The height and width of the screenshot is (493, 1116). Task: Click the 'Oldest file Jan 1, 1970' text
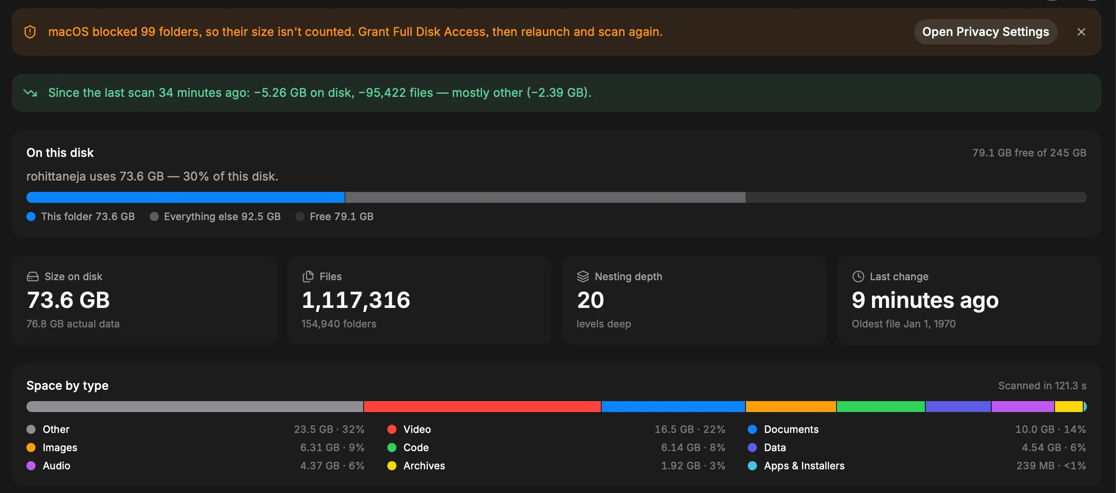[903, 324]
